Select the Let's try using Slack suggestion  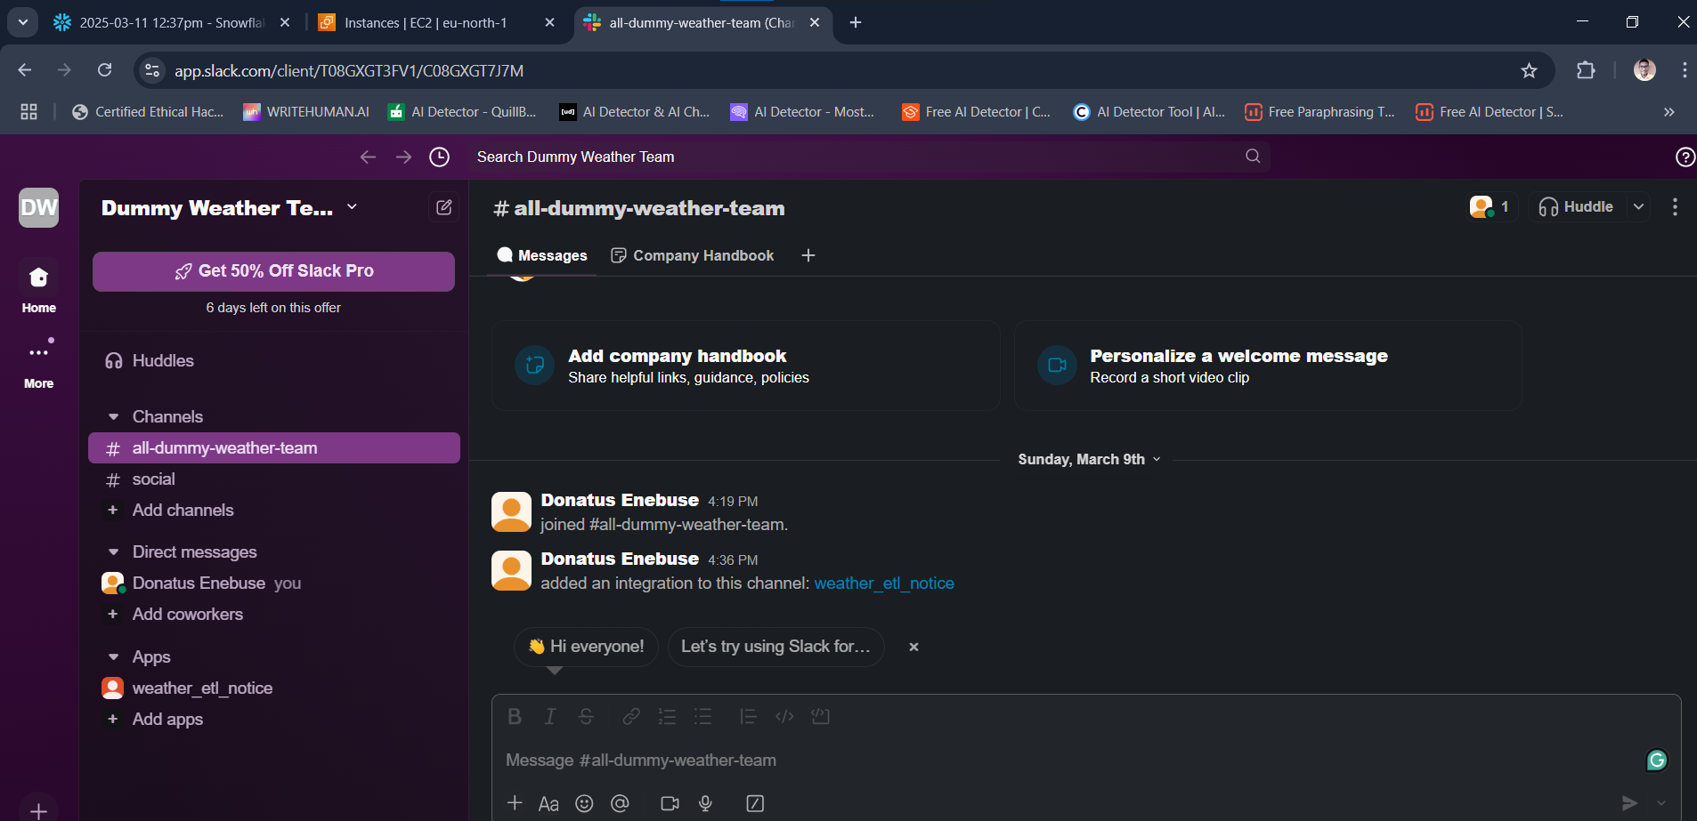(775, 647)
